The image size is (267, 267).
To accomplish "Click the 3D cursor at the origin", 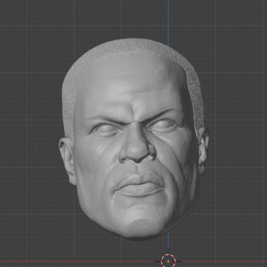I will pos(168,261).
